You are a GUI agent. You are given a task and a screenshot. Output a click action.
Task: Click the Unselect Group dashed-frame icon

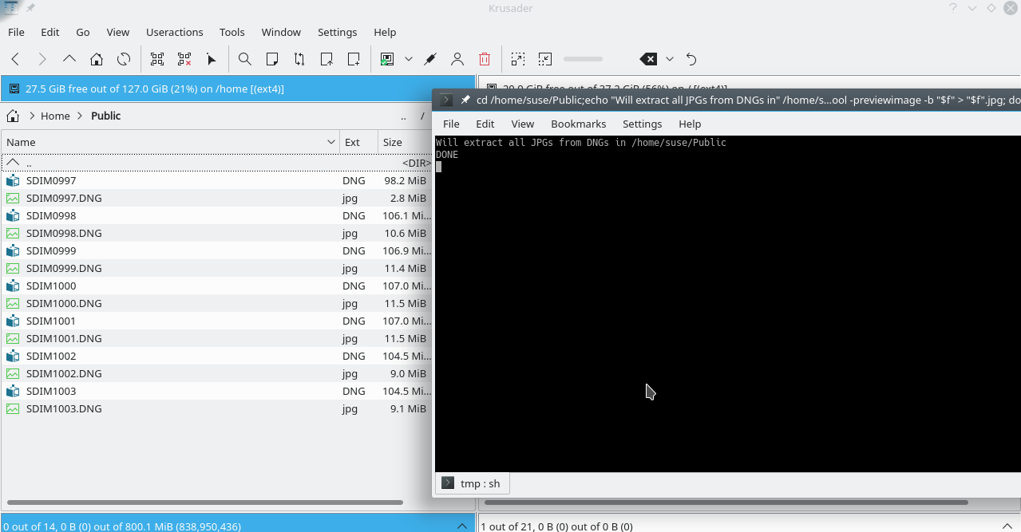545,59
